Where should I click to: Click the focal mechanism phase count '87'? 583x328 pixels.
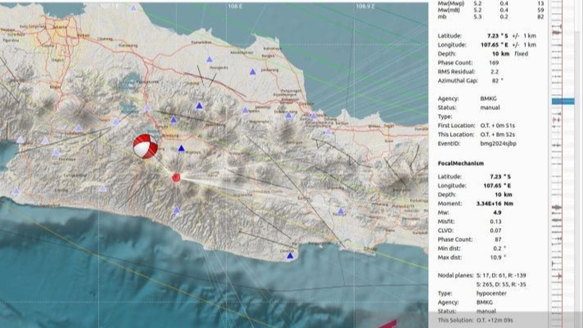pyautogui.click(x=498, y=239)
